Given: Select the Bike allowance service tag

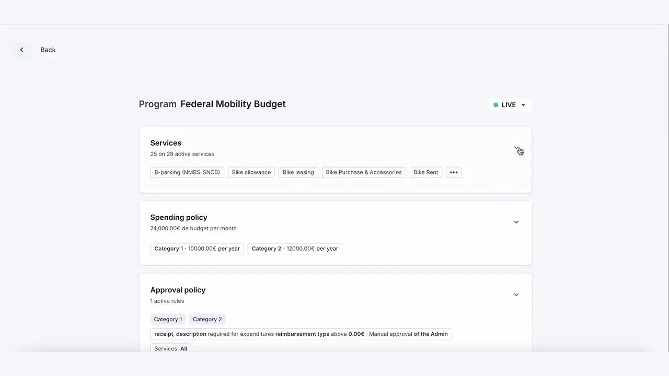Looking at the screenshot, I should [x=251, y=172].
